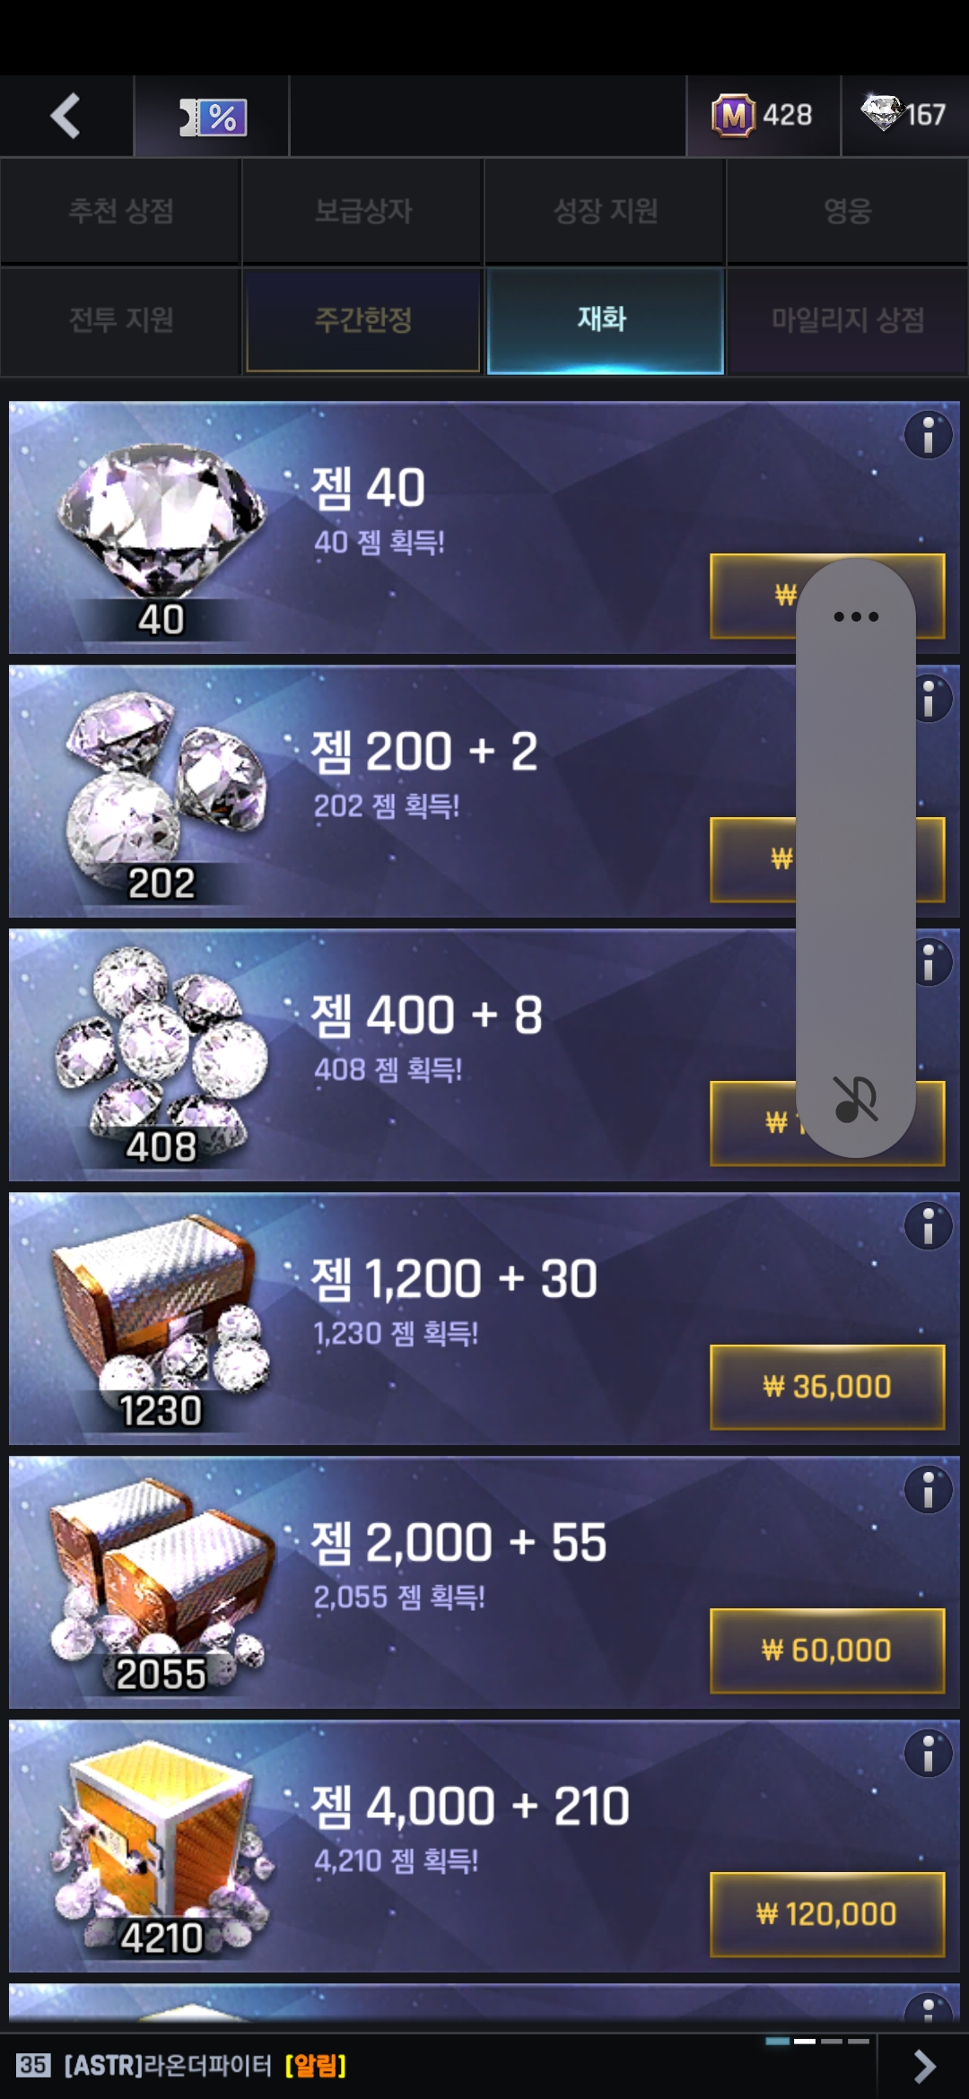Toggle the muted music note icon
The width and height of the screenshot is (969, 2099).
(856, 1099)
